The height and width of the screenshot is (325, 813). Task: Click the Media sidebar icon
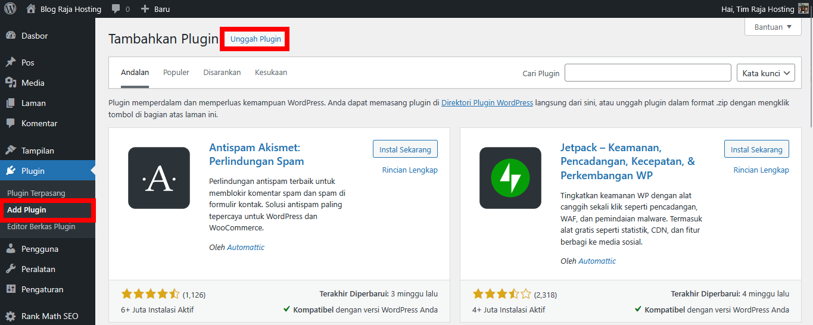pyautogui.click(x=11, y=83)
